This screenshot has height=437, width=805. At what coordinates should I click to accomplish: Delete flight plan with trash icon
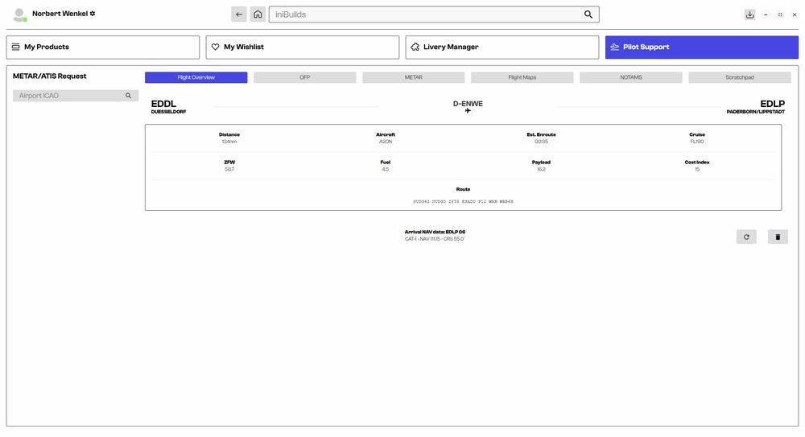778,237
